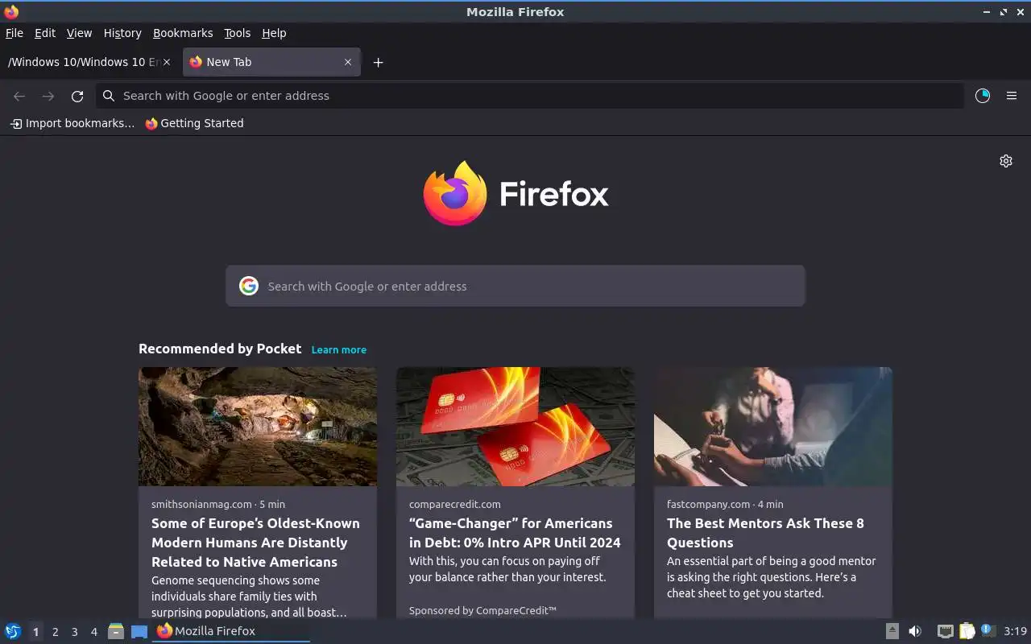Image resolution: width=1031 pixels, height=644 pixels.
Task: Click the taskbar clock showing 3:19
Action: (1016, 631)
